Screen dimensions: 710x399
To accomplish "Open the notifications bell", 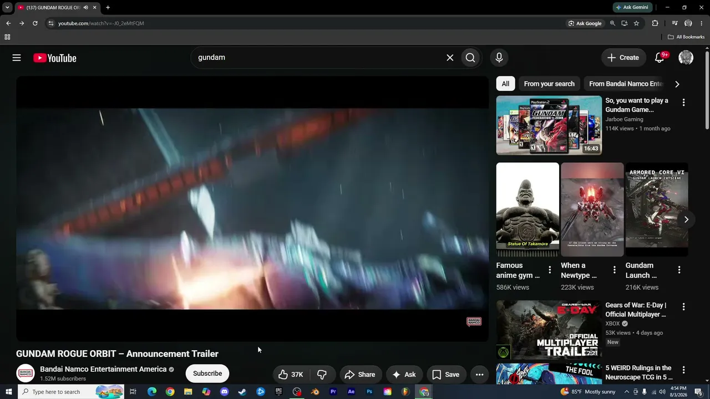I will (660, 58).
